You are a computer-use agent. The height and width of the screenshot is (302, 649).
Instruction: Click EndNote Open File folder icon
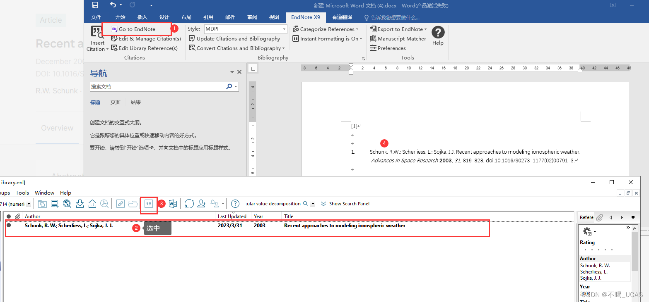point(133,204)
